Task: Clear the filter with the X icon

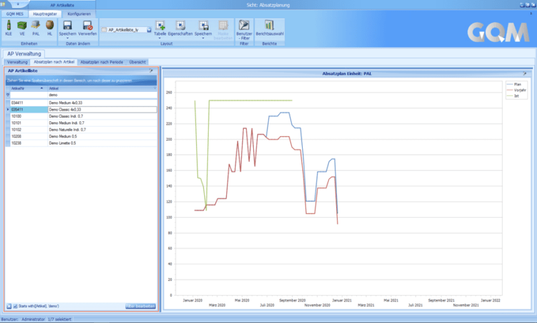Action: (x=8, y=306)
